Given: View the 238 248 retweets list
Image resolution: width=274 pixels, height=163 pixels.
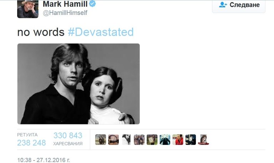Looking at the screenshot, I should [x=31, y=139].
